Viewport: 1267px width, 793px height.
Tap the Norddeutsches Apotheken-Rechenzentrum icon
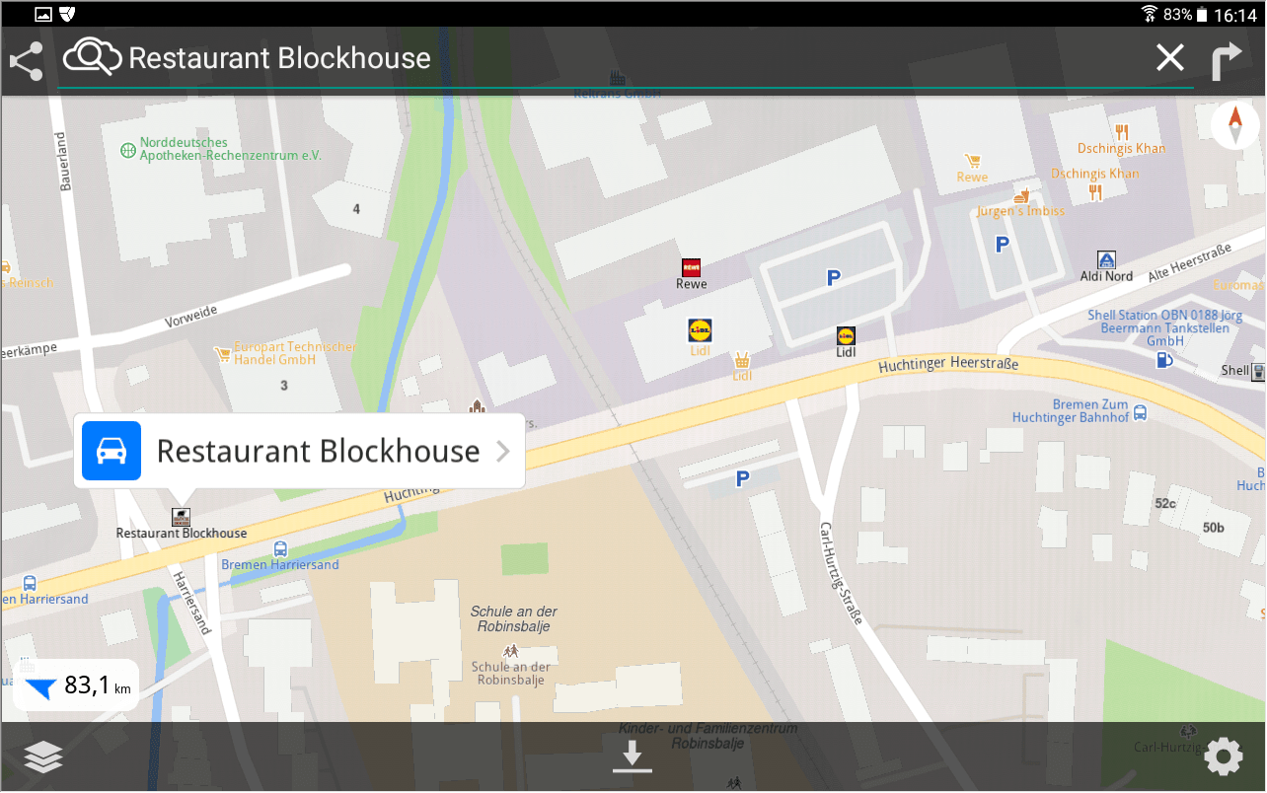[127, 150]
